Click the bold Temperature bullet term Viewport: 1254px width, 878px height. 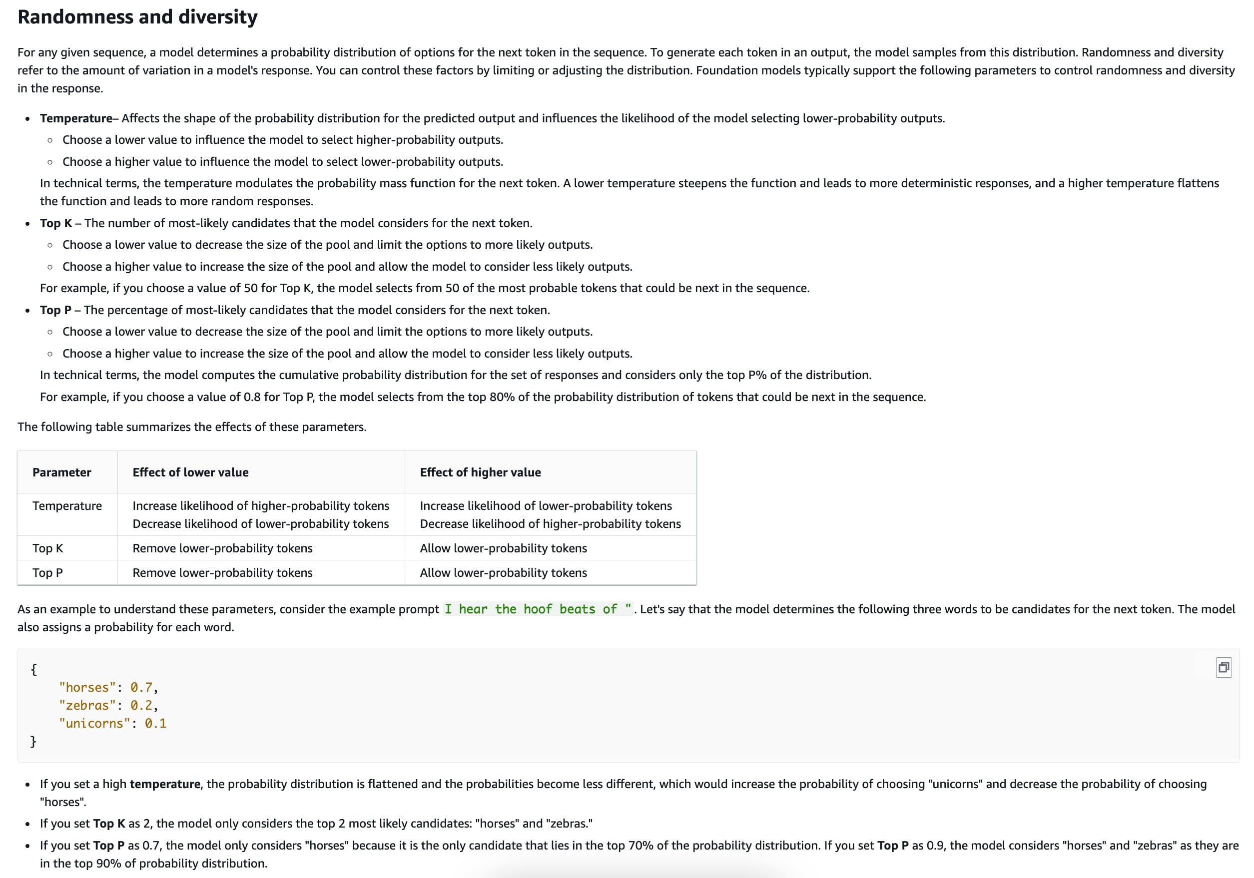(x=75, y=118)
